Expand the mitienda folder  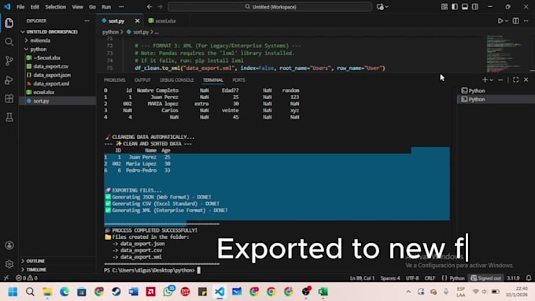(40, 41)
